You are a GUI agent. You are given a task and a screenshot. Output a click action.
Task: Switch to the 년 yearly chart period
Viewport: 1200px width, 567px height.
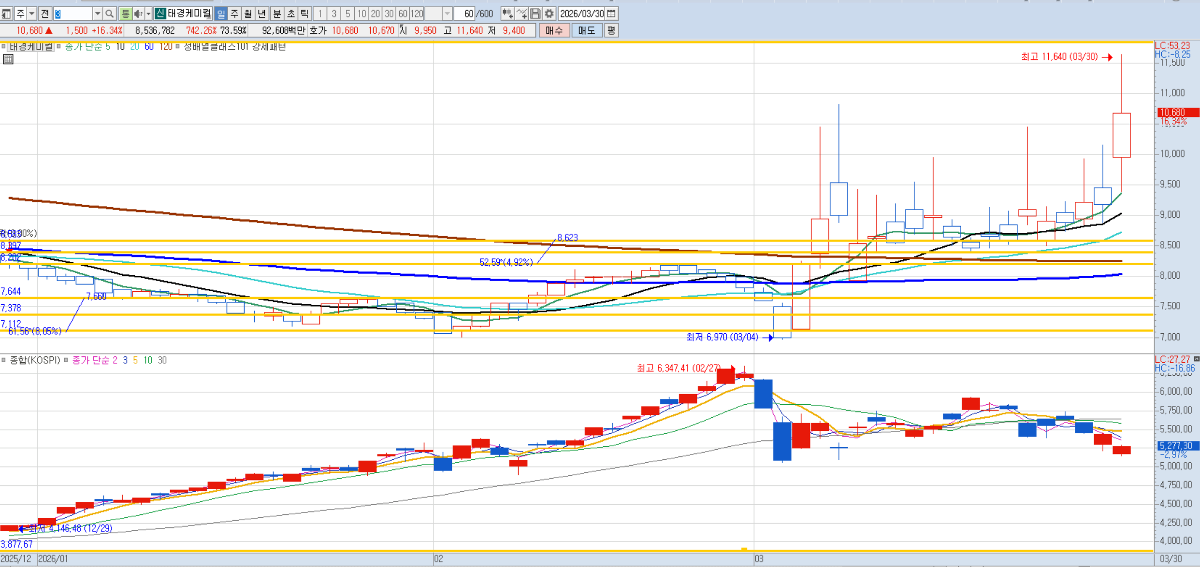point(261,14)
